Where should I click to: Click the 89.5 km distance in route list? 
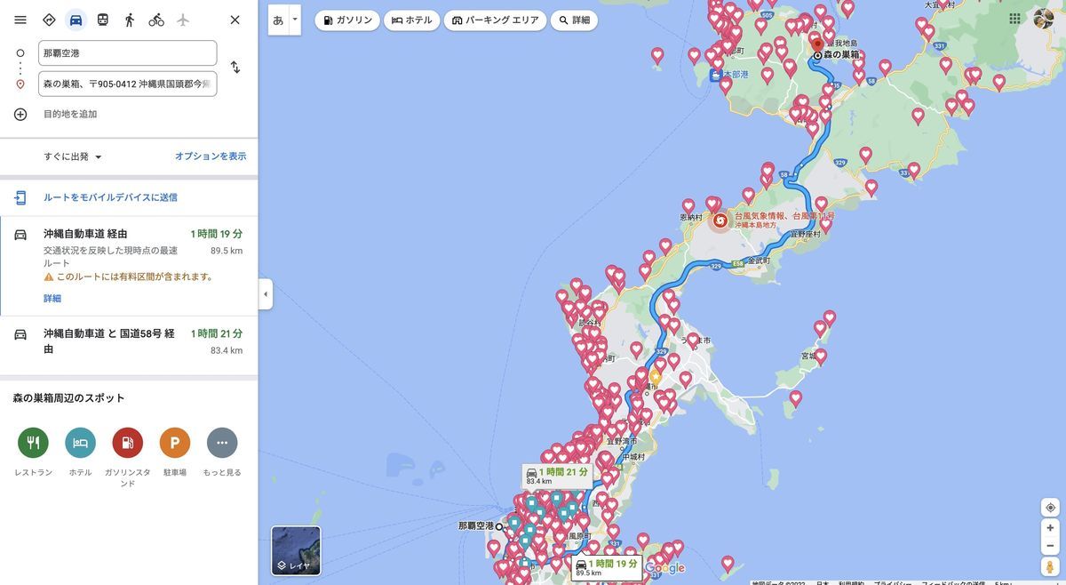coord(227,251)
